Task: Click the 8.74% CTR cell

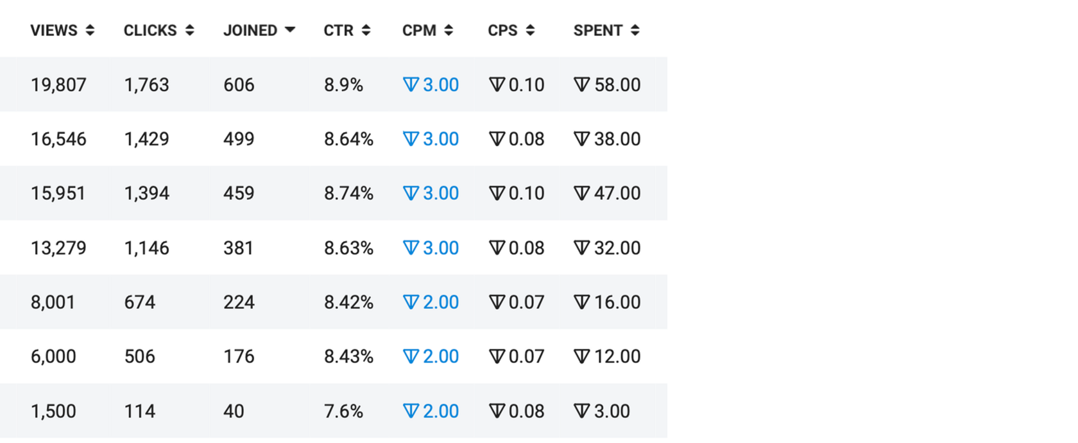Action: (348, 194)
